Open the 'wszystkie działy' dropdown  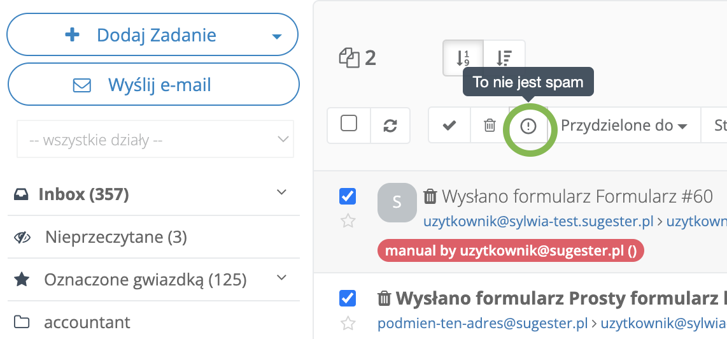(155, 139)
